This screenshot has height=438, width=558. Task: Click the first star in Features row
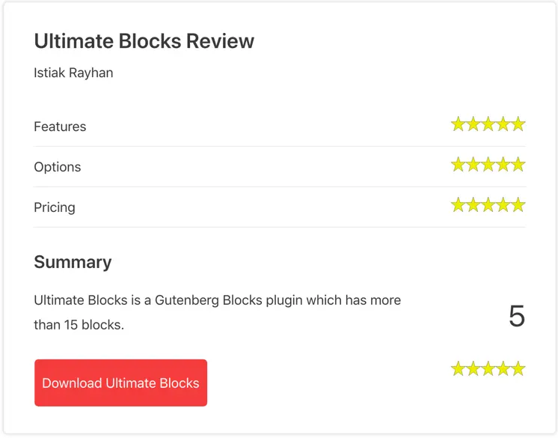click(458, 124)
